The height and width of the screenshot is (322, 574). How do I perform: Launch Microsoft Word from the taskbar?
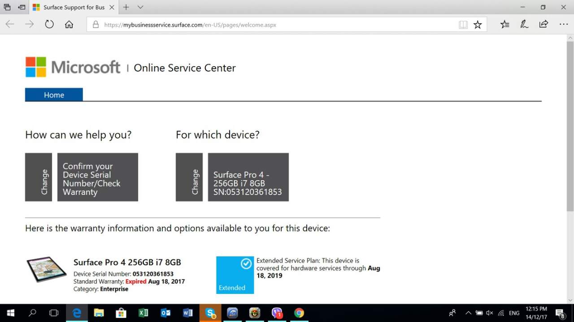coord(187,313)
